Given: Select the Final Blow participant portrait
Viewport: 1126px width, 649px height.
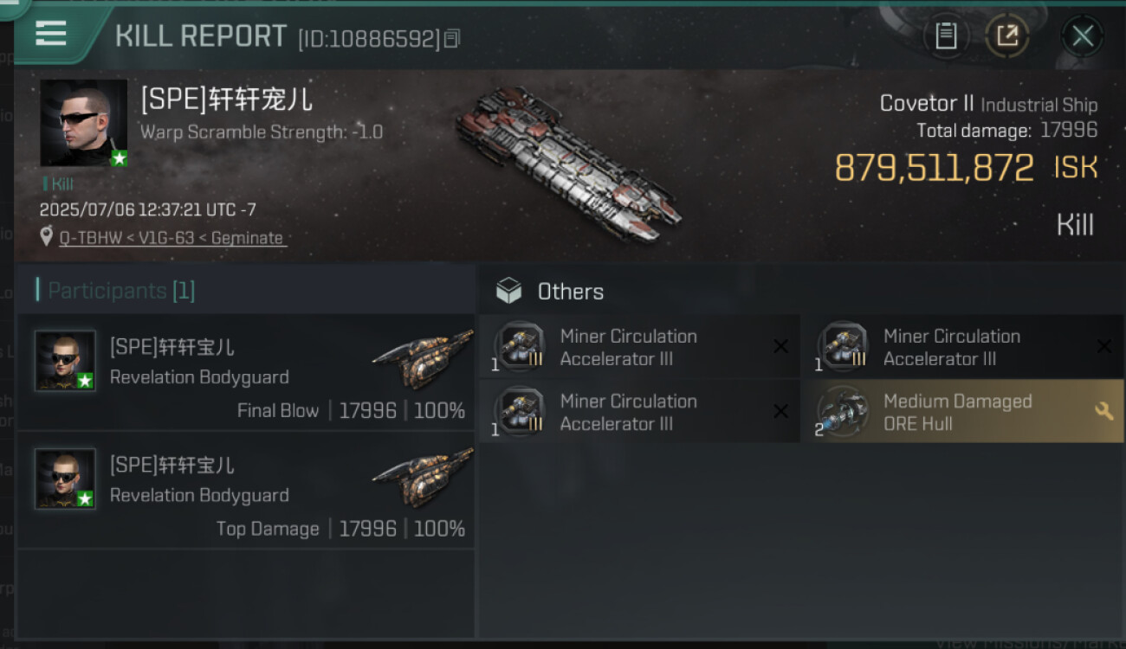Looking at the screenshot, I should (x=65, y=361).
